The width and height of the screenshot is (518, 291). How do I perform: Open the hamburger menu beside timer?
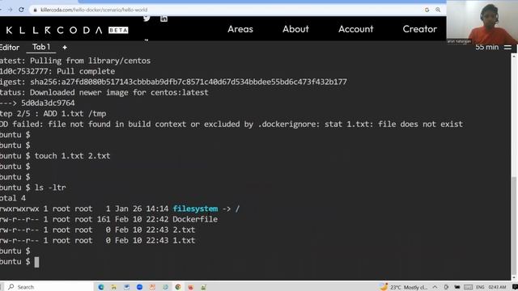507,48
